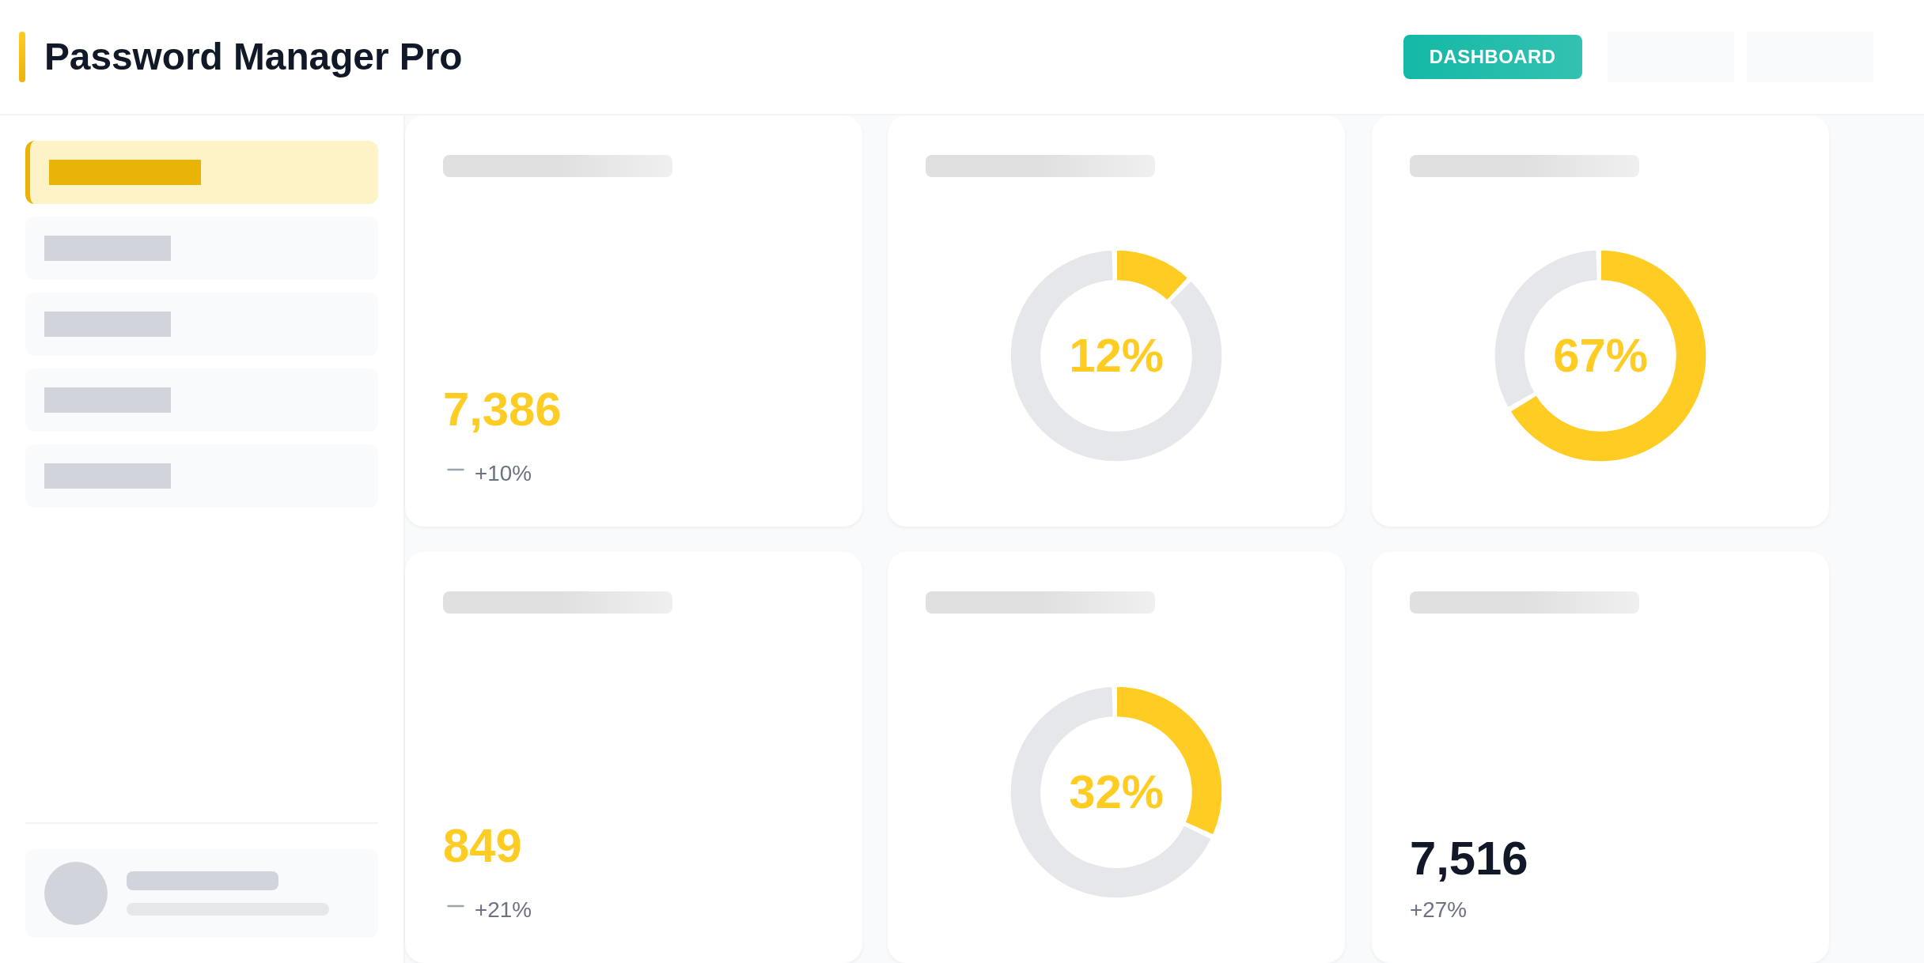Click the blank header button right of DASHBOARD
This screenshot has height=963, width=1924.
coord(1670,57)
